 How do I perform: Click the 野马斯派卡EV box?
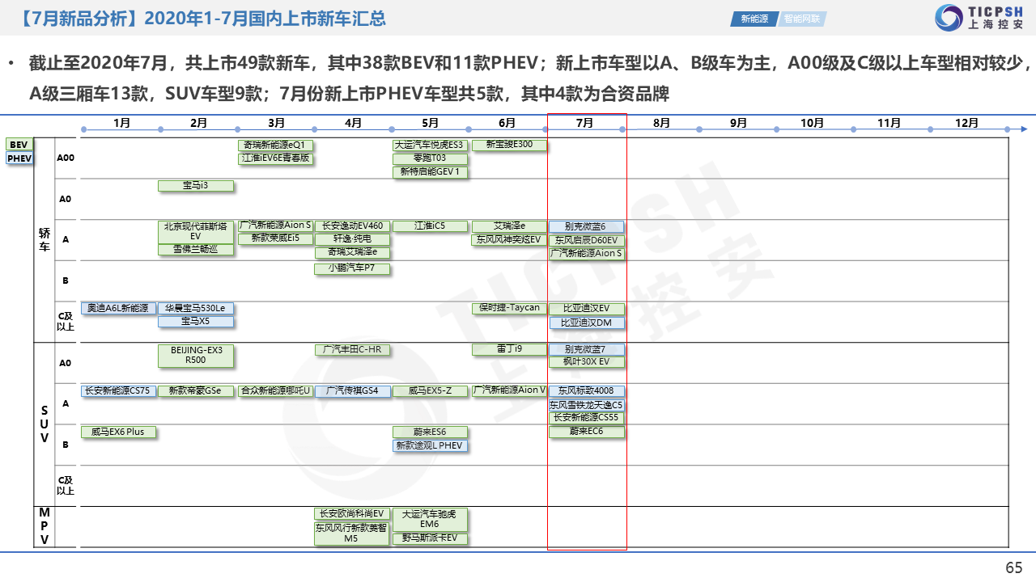pos(430,538)
